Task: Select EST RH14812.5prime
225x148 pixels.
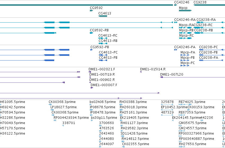Action: coord(135,139)
